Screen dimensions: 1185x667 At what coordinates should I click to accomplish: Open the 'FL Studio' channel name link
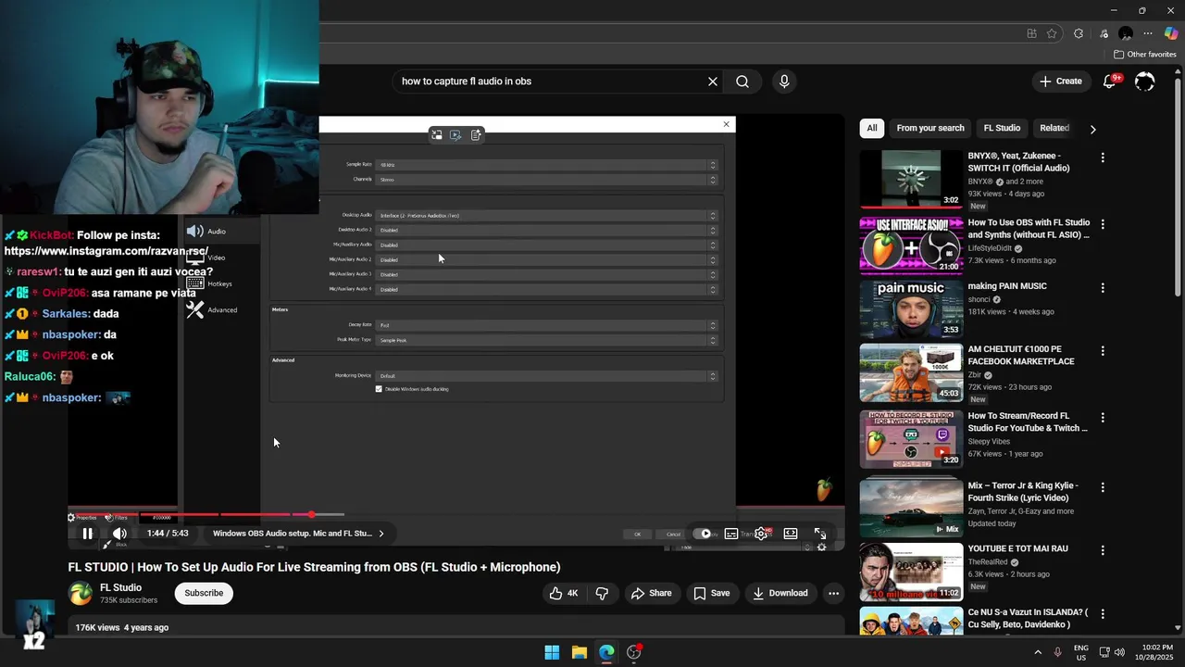(120, 587)
